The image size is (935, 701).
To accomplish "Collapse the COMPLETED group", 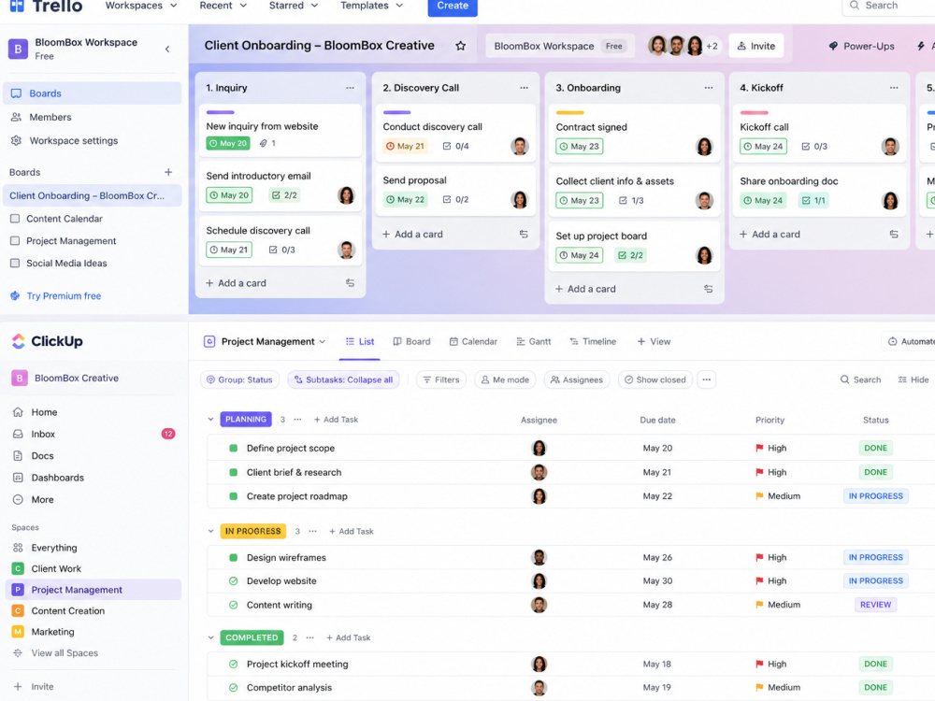I will pos(210,637).
